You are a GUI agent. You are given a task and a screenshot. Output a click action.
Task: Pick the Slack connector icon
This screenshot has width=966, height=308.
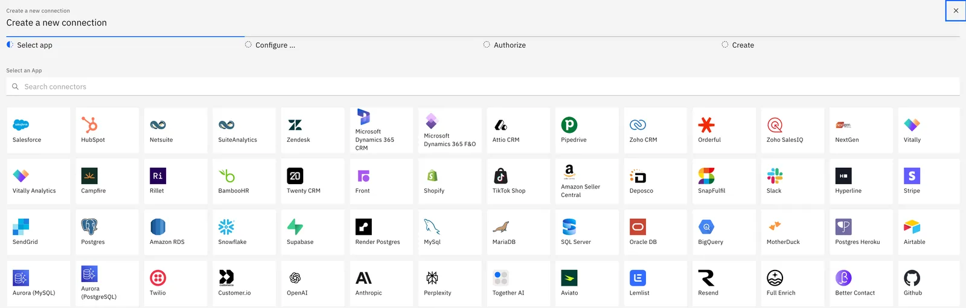tap(775, 176)
